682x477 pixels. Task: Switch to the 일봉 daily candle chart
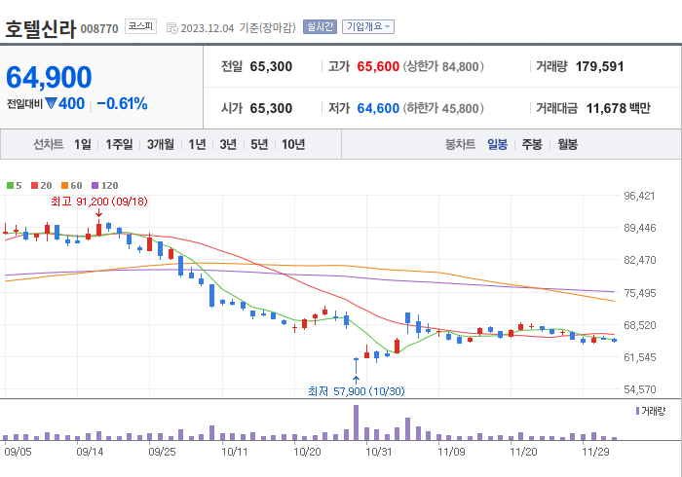point(497,144)
